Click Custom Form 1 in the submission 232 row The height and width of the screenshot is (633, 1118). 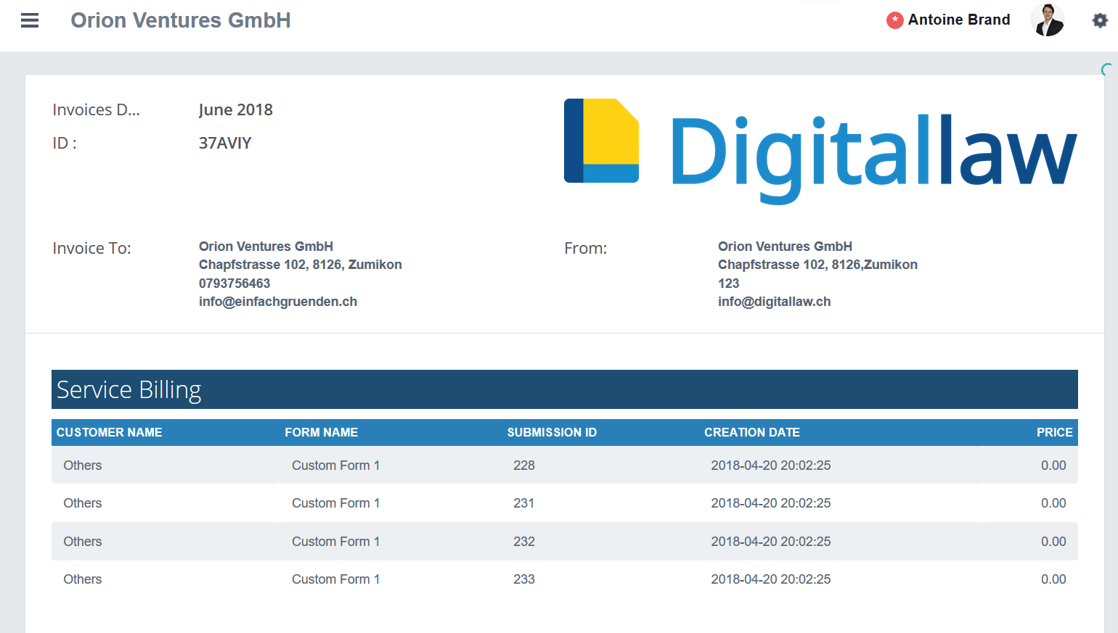click(335, 542)
